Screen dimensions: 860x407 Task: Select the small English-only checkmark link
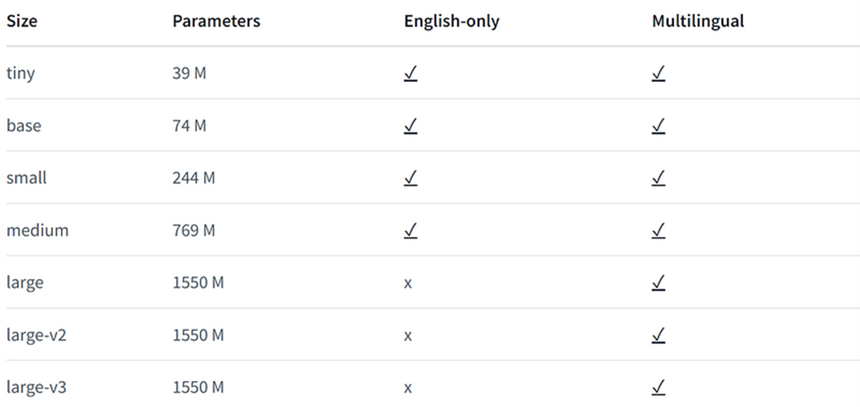410,178
